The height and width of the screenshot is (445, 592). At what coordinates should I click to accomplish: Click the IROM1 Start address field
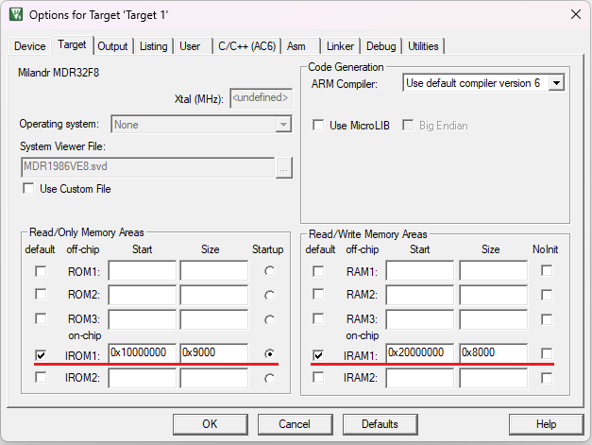click(x=143, y=353)
